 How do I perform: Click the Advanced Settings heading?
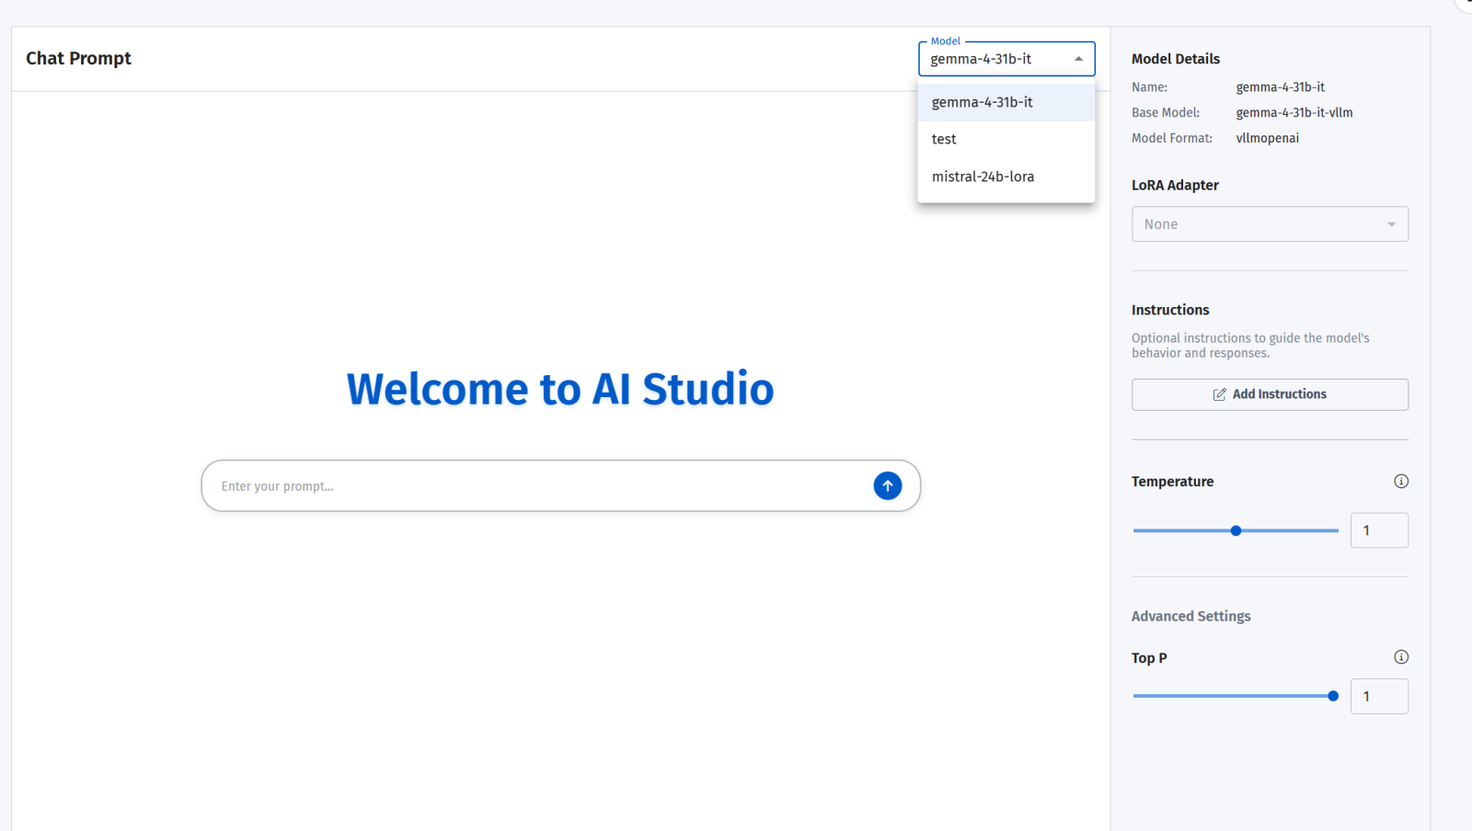[x=1190, y=616]
